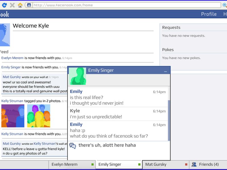Click the Kyle sender name in chat
The image size is (227, 170).
75,111
